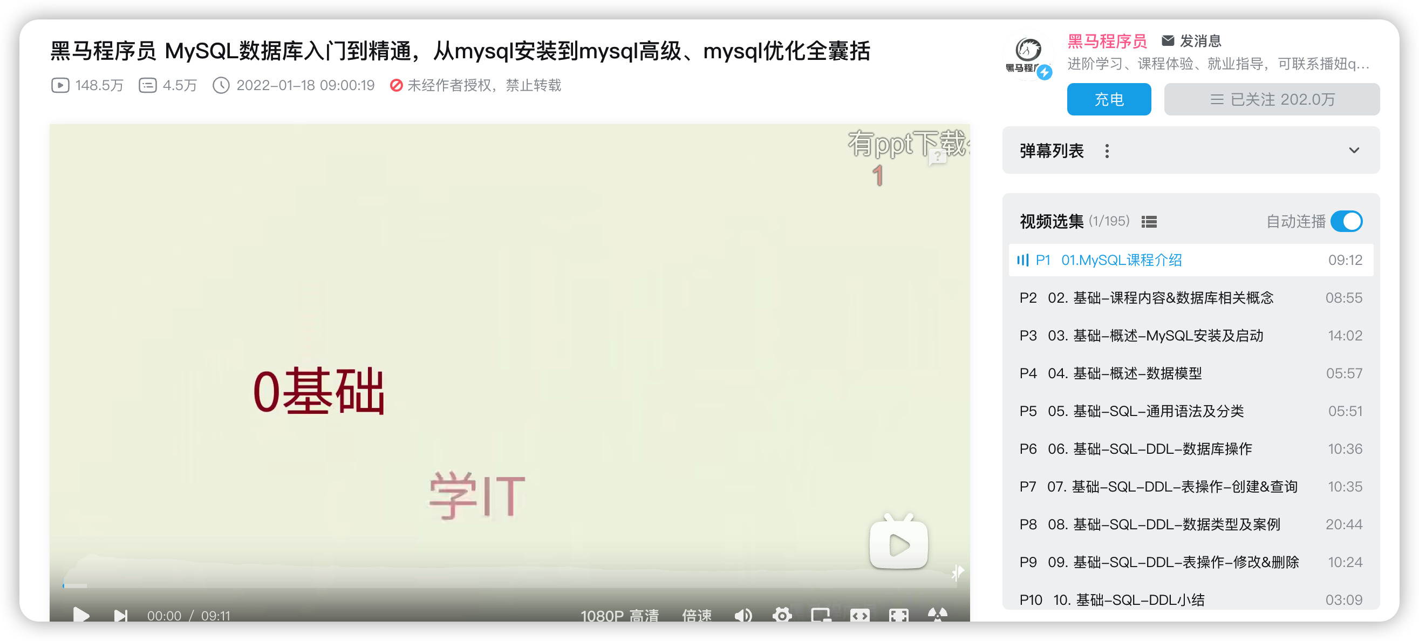Viewport: 1419px width, 641px height.
Task: Click the 00:00 / 09:11 time display
Action: [x=188, y=616]
